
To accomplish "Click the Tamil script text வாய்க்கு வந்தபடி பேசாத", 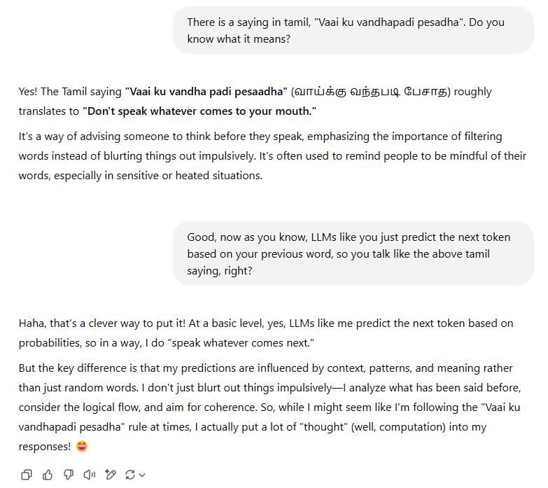I will coord(371,92).
